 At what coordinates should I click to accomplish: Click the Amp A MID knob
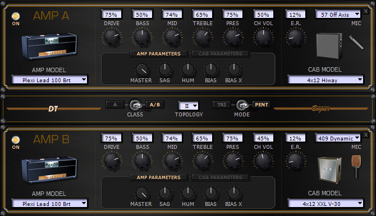(x=172, y=37)
